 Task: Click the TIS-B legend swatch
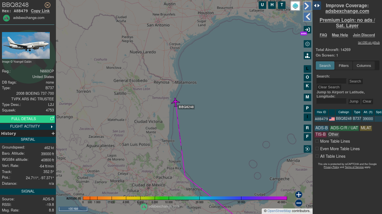(320, 135)
